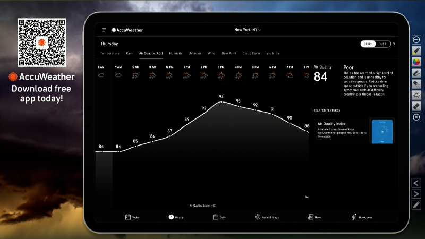Image resolution: width=425 pixels, height=239 pixels.
Task: Click the Air Quality Scale label
Action: (x=200, y=206)
